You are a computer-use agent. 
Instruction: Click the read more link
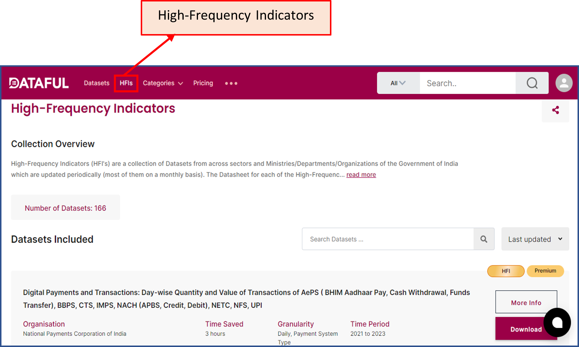(361, 175)
